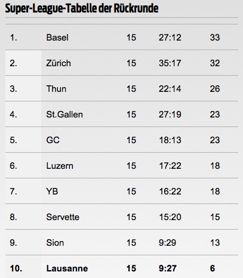Click the Super-League-Tabelle der Rückrunde heading

coord(82,8)
